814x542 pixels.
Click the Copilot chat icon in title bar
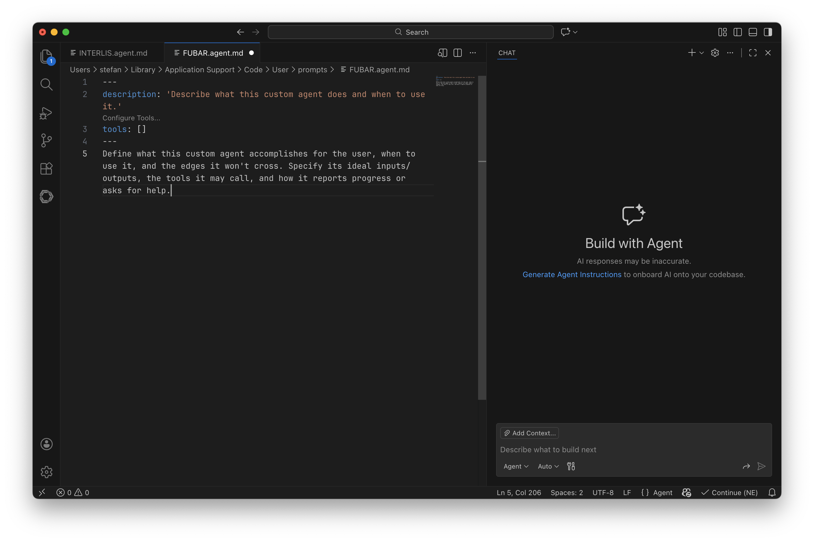(565, 32)
